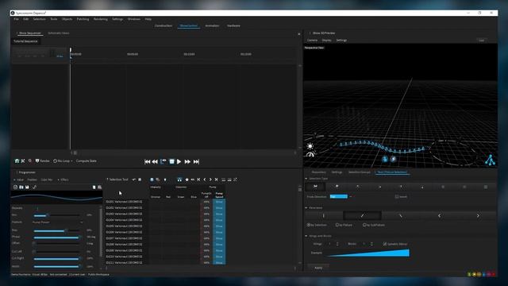Viewport: 508px width, 286px height.
Task: Switch to the Schematic Views tab
Action: coord(58,33)
